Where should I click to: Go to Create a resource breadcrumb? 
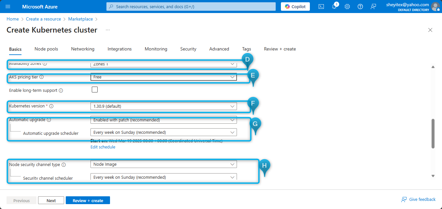44,19
